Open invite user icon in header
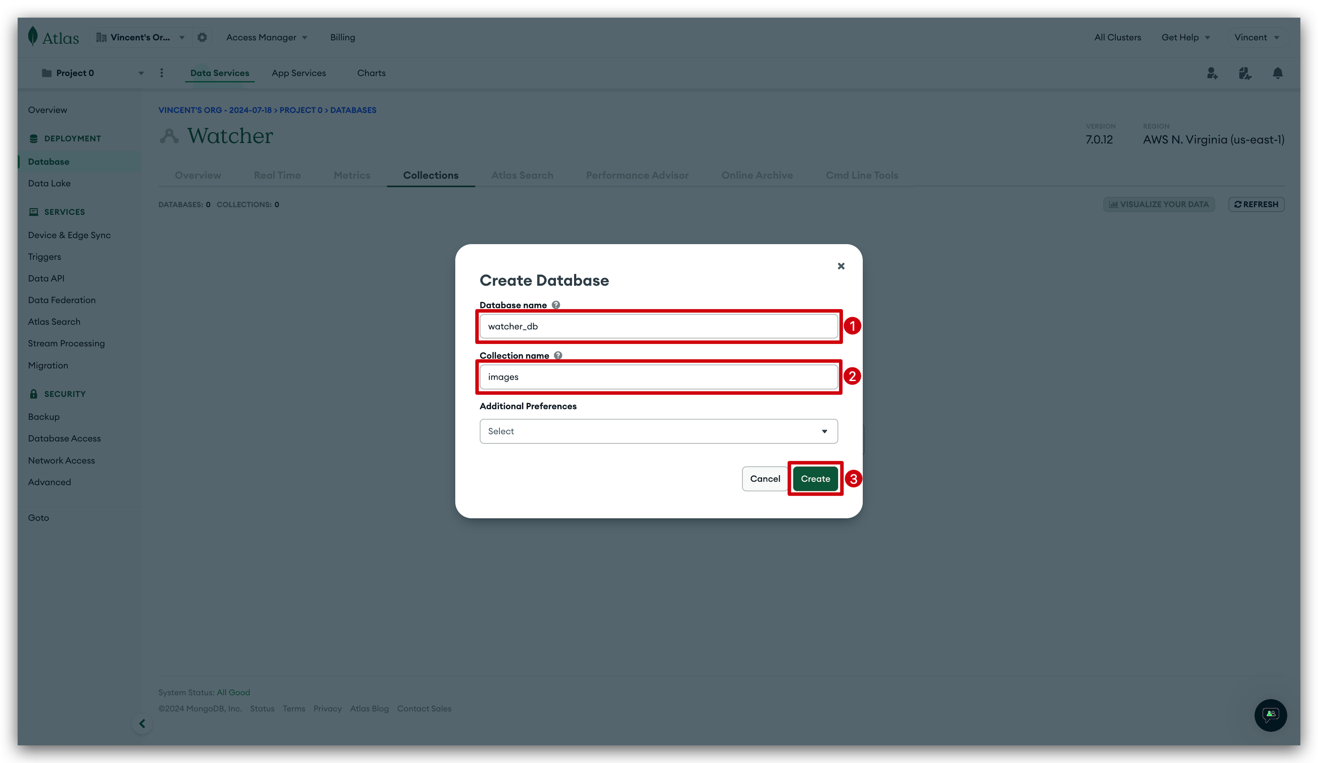 pos(1212,73)
